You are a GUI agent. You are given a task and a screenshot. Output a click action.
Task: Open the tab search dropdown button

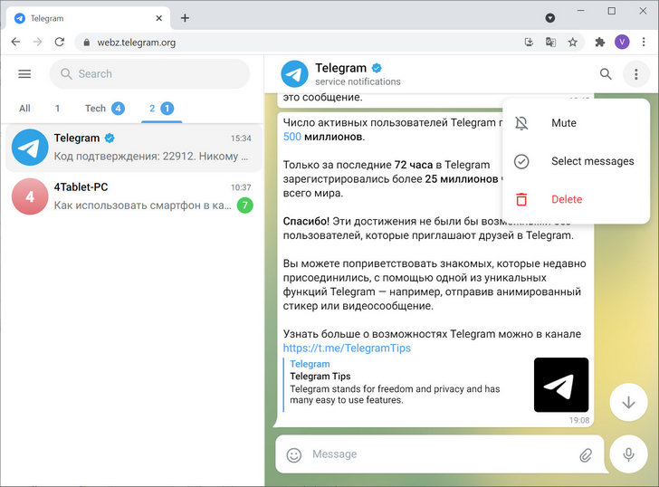[550, 17]
